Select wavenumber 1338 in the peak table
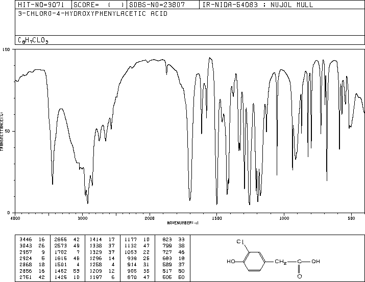Image resolution: width=365 pixels, height=282 pixels. (x=95, y=246)
